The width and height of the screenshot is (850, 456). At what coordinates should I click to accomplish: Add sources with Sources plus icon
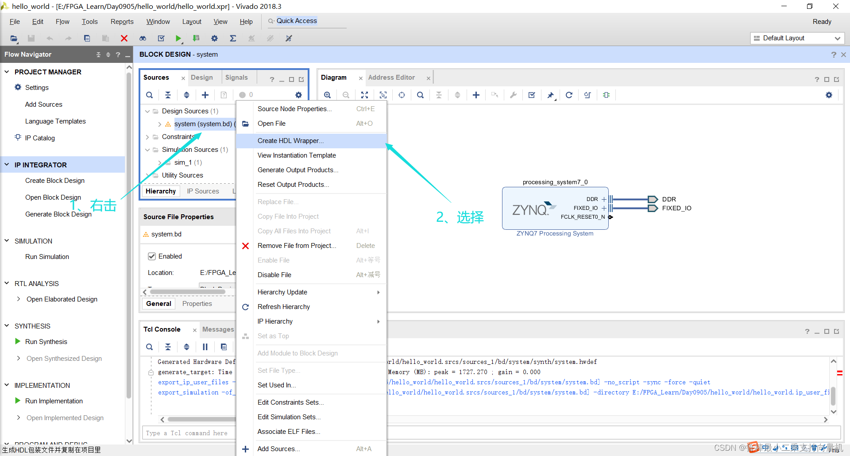click(x=205, y=95)
